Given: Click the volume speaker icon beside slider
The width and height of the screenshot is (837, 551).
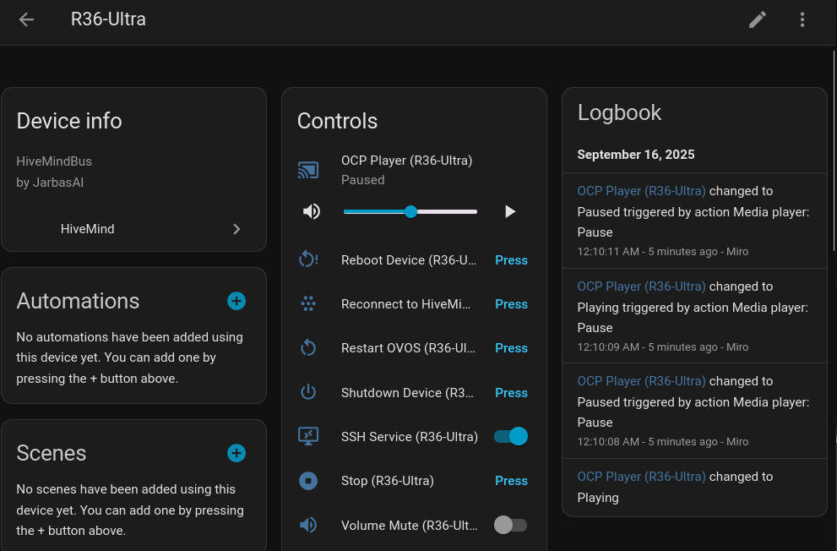Looking at the screenshot, I should tap(312, 211).
